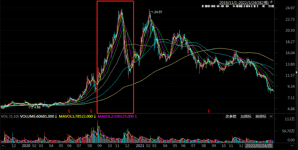Close the VOL indicator panel
298x150 pixels.
point(271,116)
